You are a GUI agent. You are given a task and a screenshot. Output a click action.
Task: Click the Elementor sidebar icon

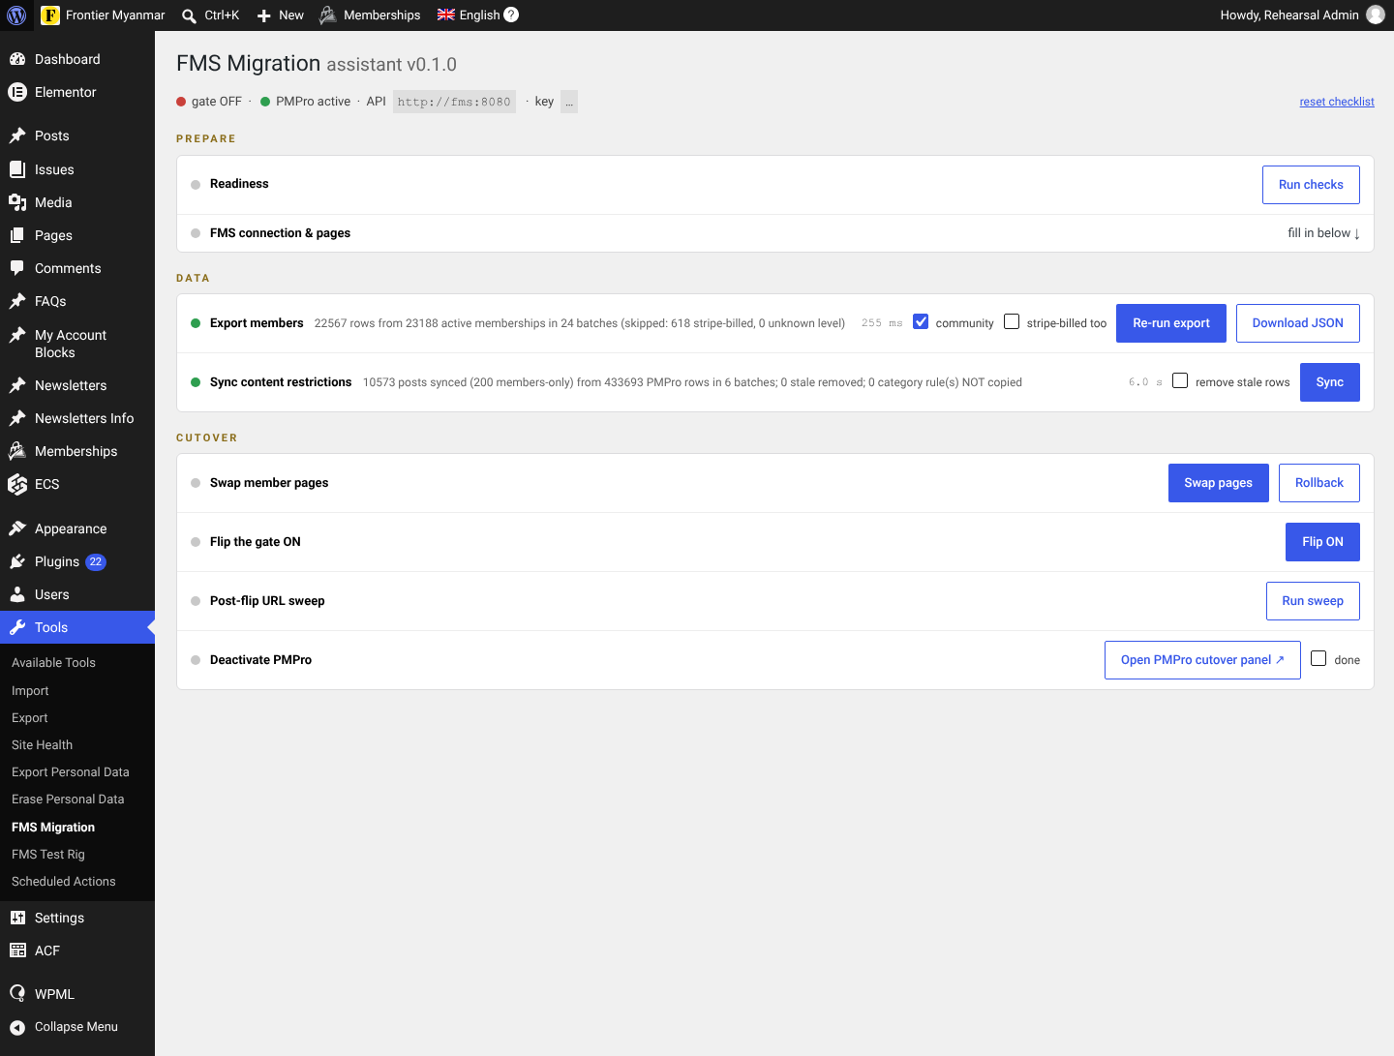click(x=17, y=92)
